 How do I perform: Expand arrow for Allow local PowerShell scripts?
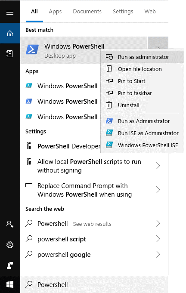158,166
